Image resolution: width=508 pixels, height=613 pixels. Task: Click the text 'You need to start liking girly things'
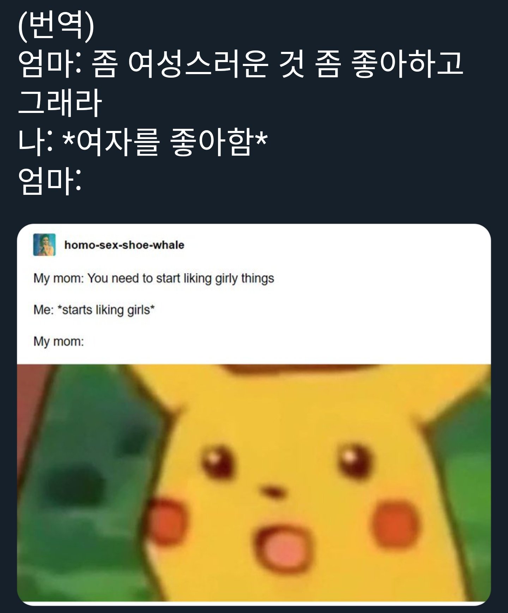tap(181, 278)
